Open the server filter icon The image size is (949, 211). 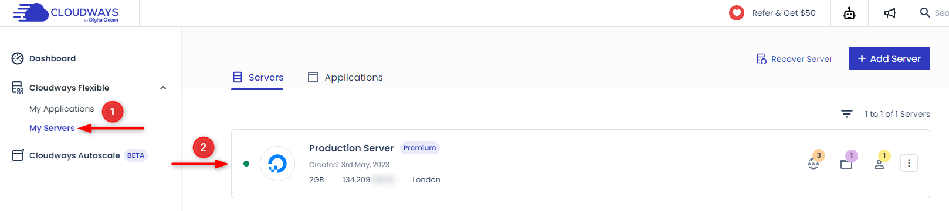pyautogui.click(x=847, y=114)
